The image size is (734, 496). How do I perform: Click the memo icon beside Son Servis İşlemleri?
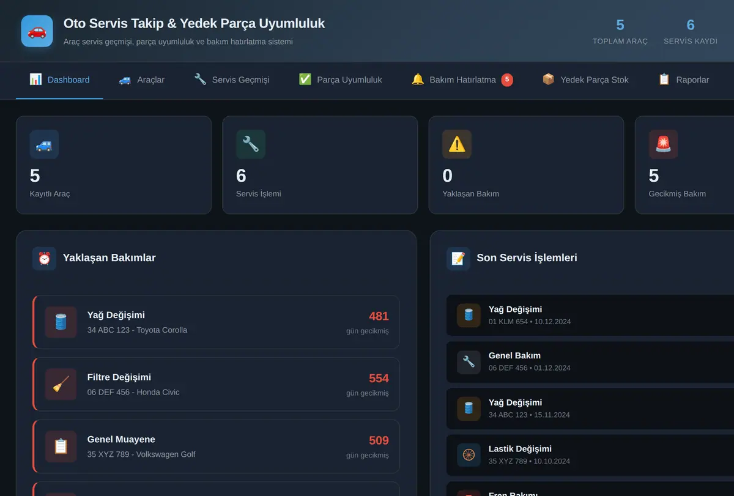point(458,259)
